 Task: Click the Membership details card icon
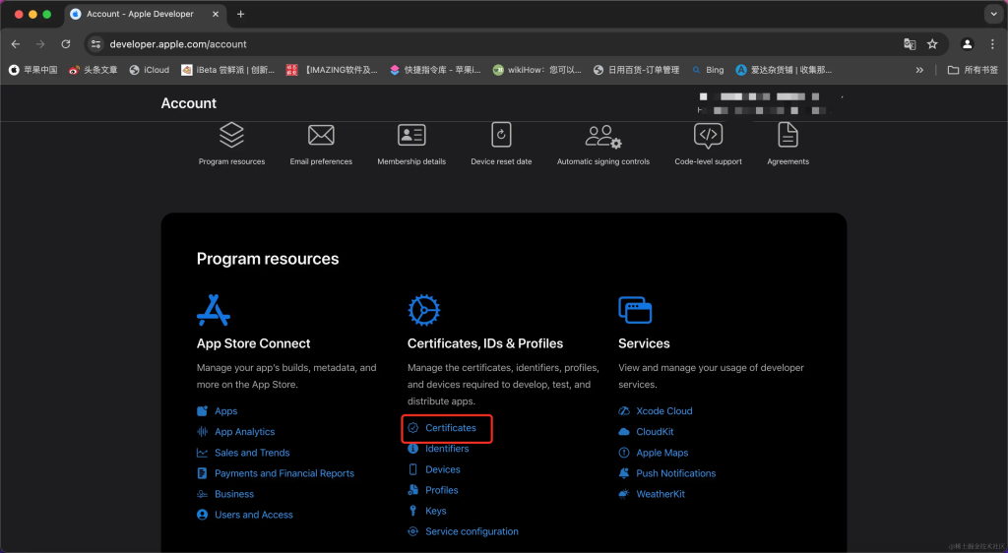pyautogui.click(x=411, y=135)
